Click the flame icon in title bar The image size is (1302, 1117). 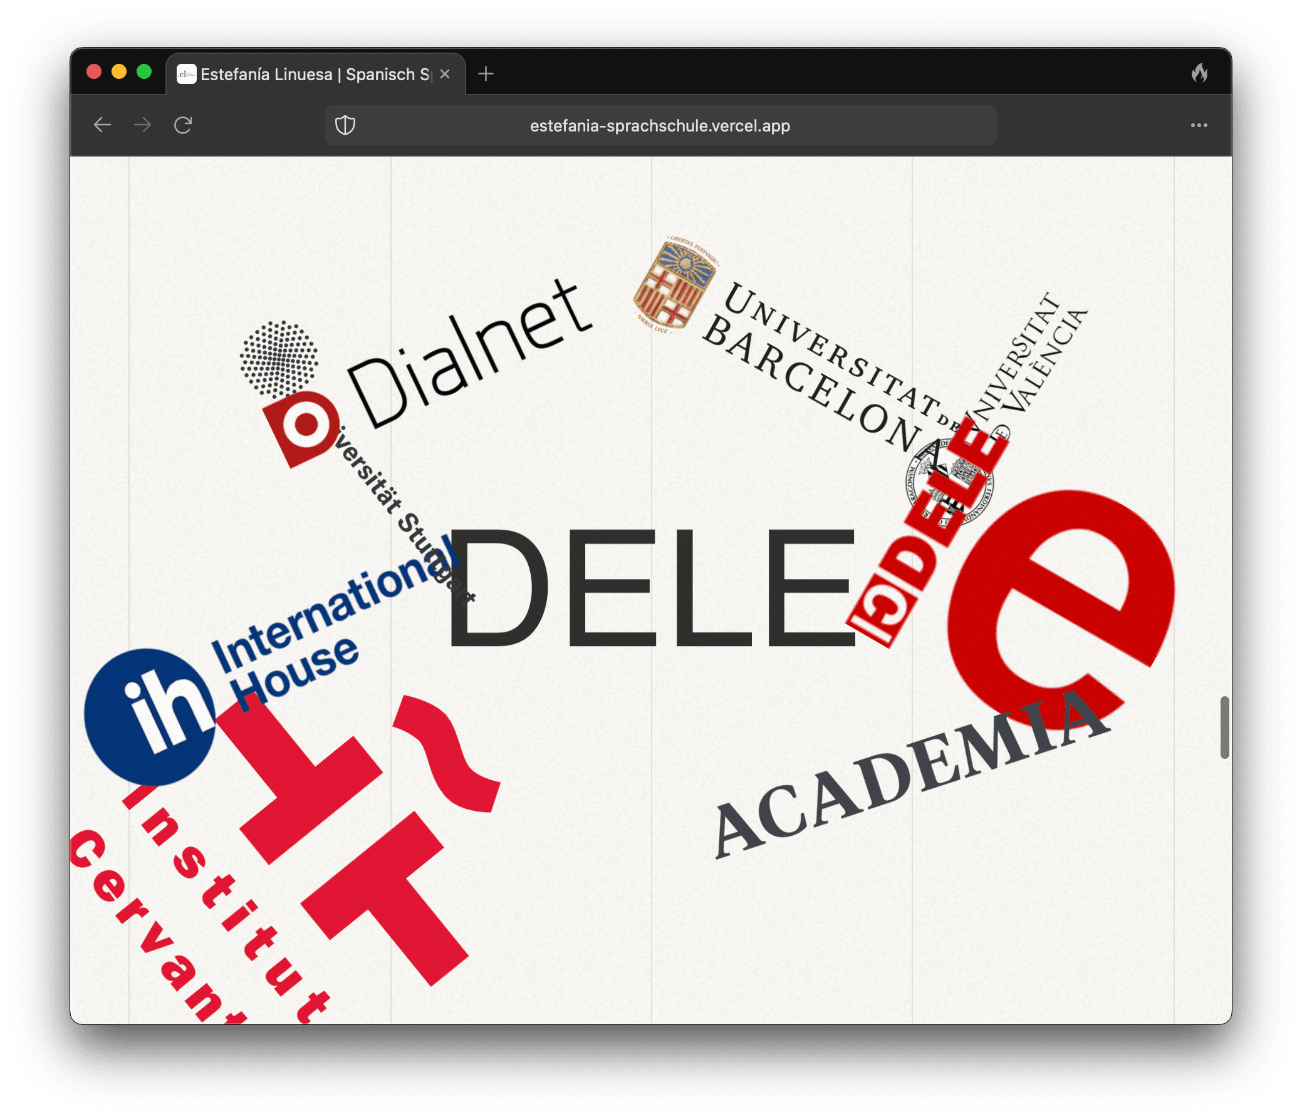point(1199,73)
